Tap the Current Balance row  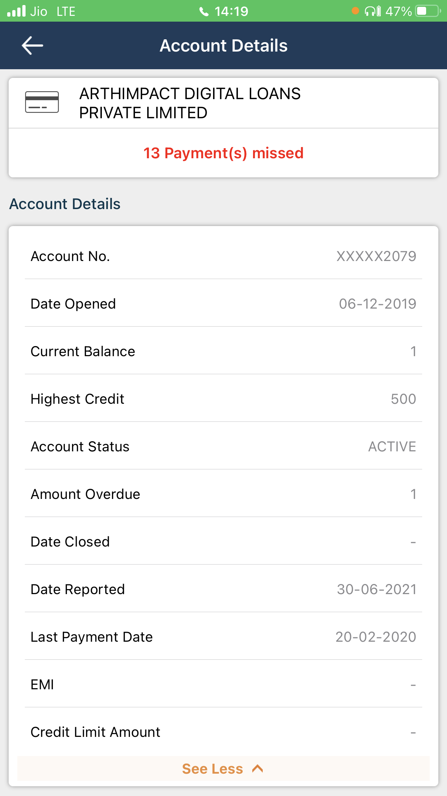coord(223,351)
